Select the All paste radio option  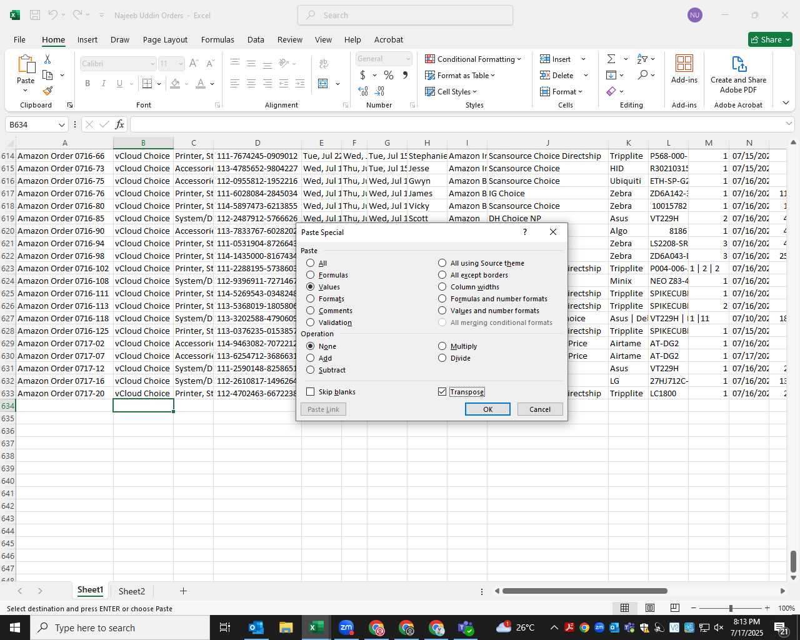coord(311,263)
